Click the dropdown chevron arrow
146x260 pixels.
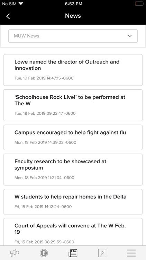coord(130,36)
